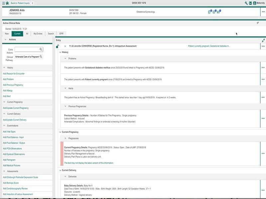This screenshot has height=199, width=266.
Task: Open the EPR tab
Action: (x=61, y=34)
